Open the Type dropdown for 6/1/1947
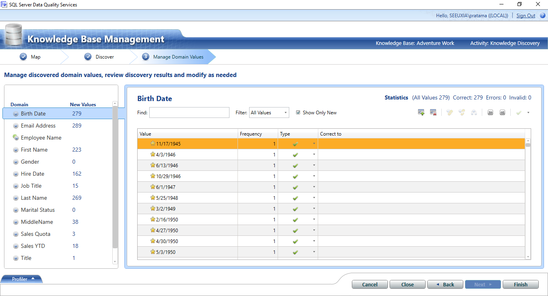The image size is (548, 296). (314, 187)
